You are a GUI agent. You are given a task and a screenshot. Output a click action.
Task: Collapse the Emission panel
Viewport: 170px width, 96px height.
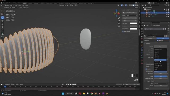tap(148, 43)
